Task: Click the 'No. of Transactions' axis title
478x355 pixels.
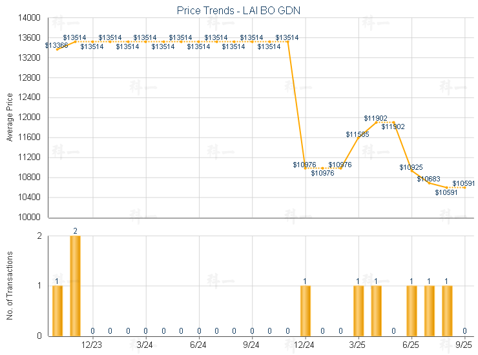Action: click(10, 285)
